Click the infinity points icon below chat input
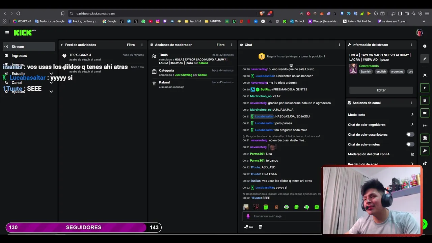 pyautogui.click(x=249, y=227)
